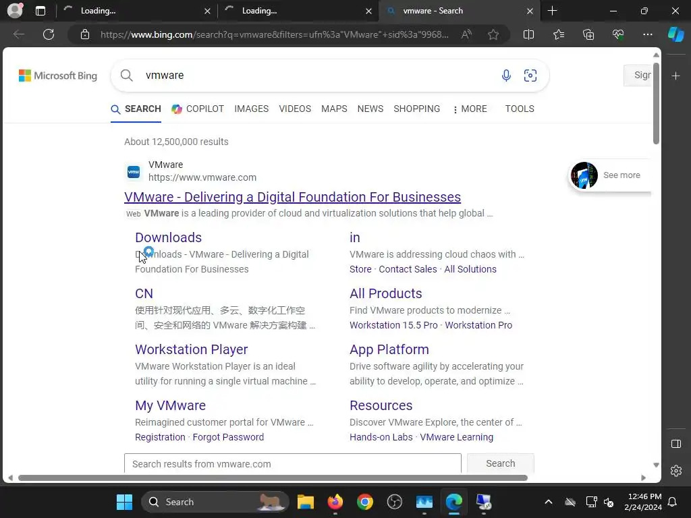Open the My VMware sitelink

170,405
